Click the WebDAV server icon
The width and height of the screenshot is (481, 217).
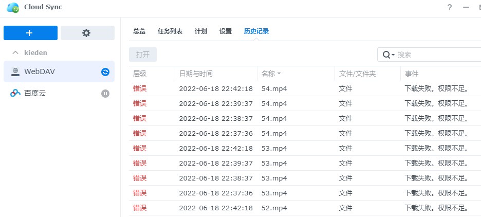pyautogui.click(x=15, y=71)
